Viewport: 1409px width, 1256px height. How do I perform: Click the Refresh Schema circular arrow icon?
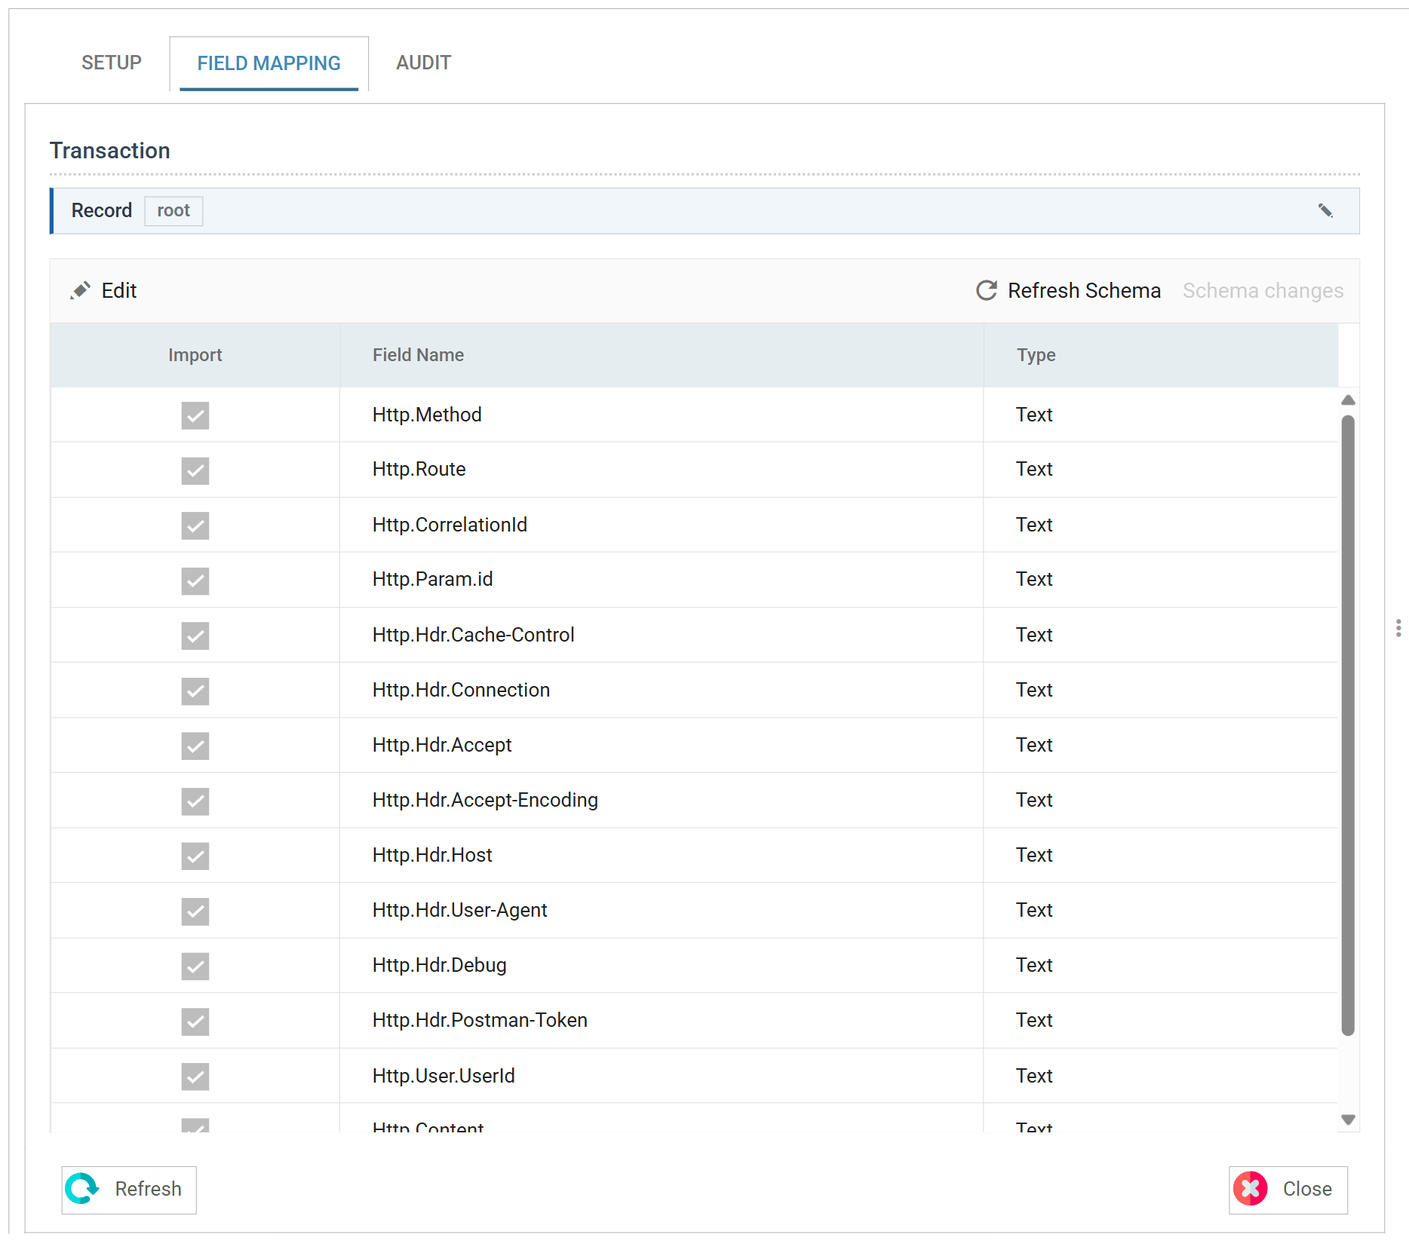987,291
